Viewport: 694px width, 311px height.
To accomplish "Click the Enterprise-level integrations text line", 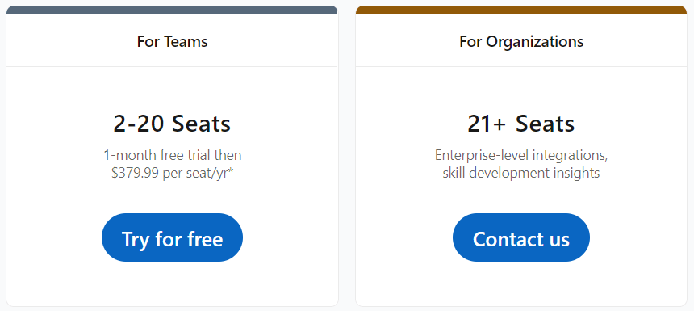I will coord(521,155).
